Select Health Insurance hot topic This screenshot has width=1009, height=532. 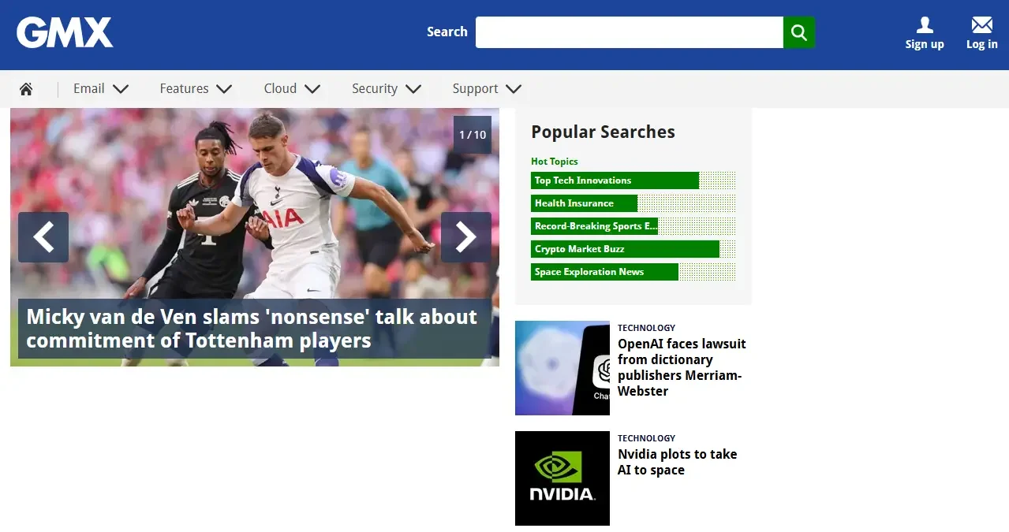(x=633, y=203)
